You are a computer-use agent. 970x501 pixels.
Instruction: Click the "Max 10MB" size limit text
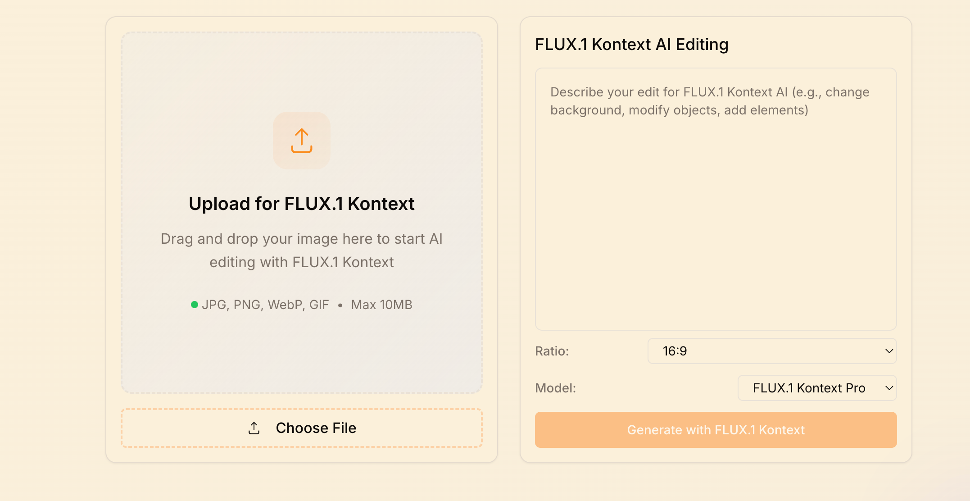point(381,305)
